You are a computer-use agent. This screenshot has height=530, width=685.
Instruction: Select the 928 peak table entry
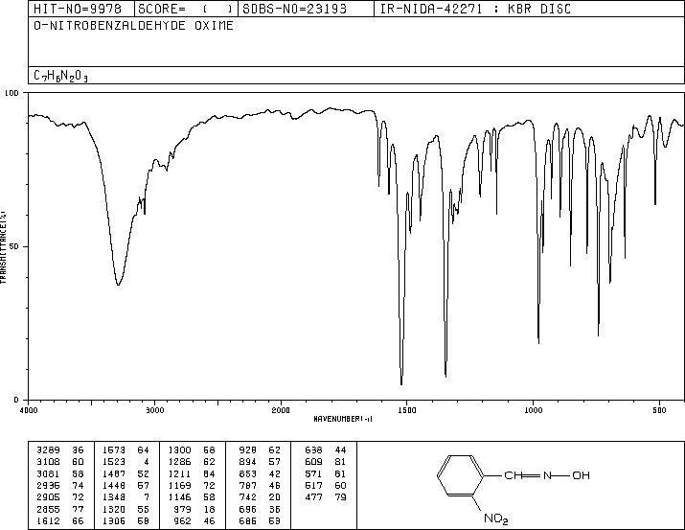(x=260, y=450)
